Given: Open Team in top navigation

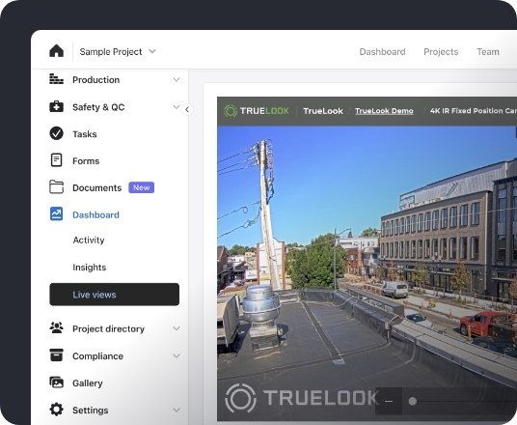Looking at the screenshot, I should (488, 52).
